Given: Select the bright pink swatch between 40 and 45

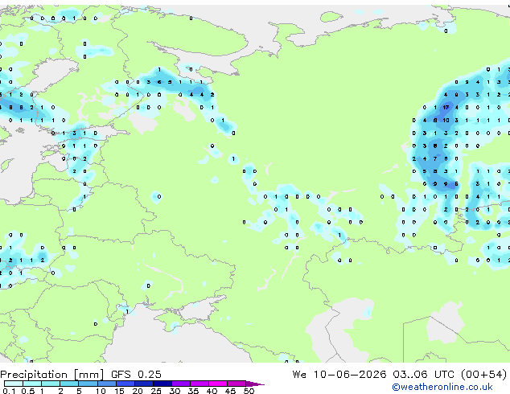Looking at the screenshot, I should pyautogui.click(x=218, y=384).
